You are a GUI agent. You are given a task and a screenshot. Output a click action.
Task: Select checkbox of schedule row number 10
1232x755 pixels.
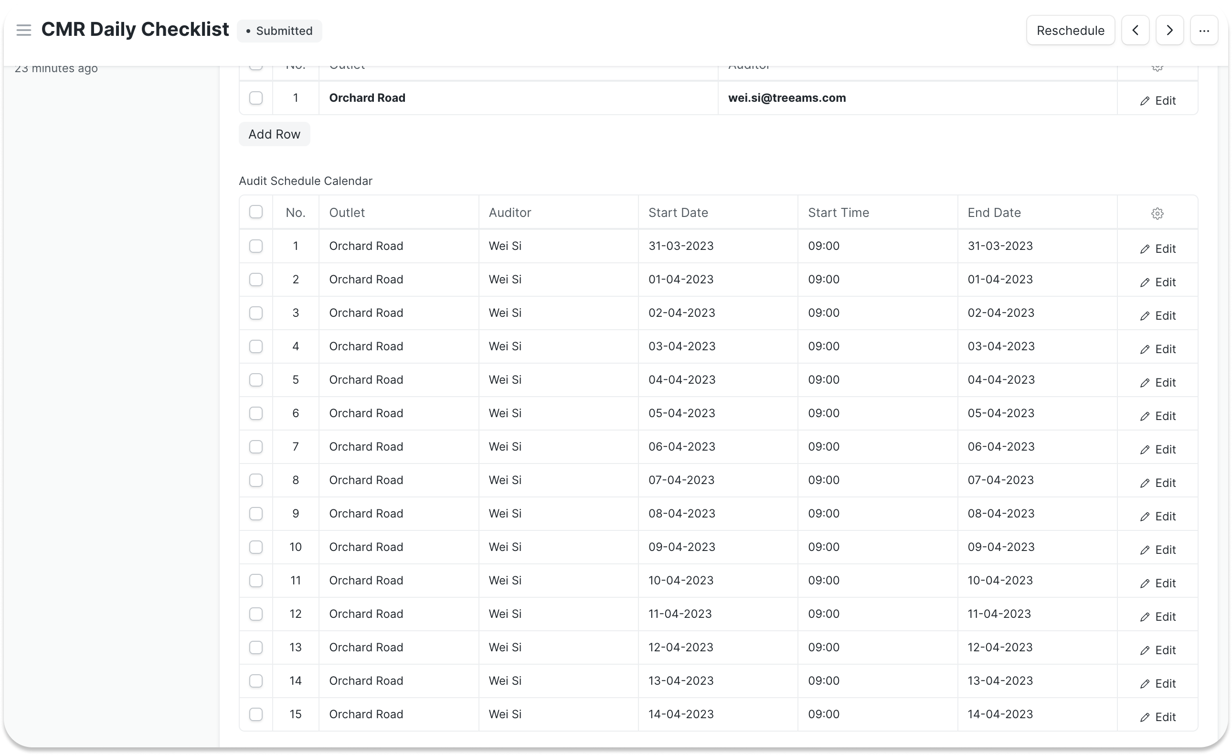click(x=256, y=547)
